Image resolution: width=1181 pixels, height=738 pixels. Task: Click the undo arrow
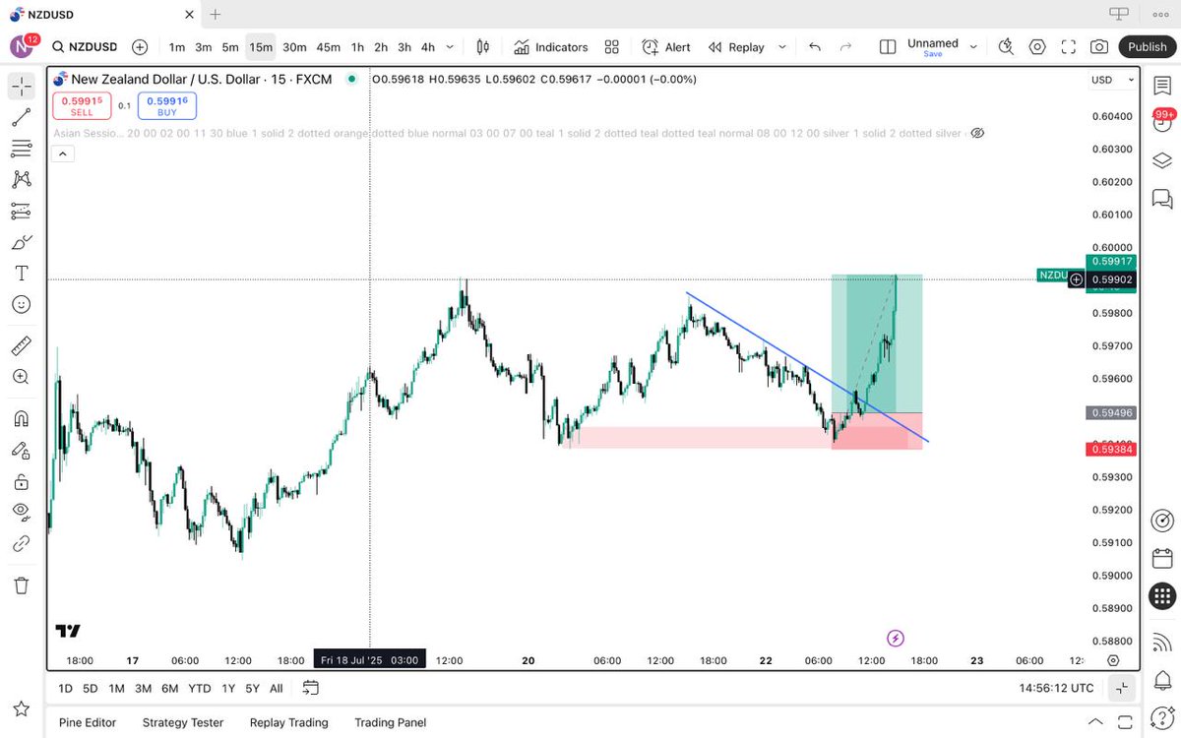pyautogui.click(x=814, y=47)
